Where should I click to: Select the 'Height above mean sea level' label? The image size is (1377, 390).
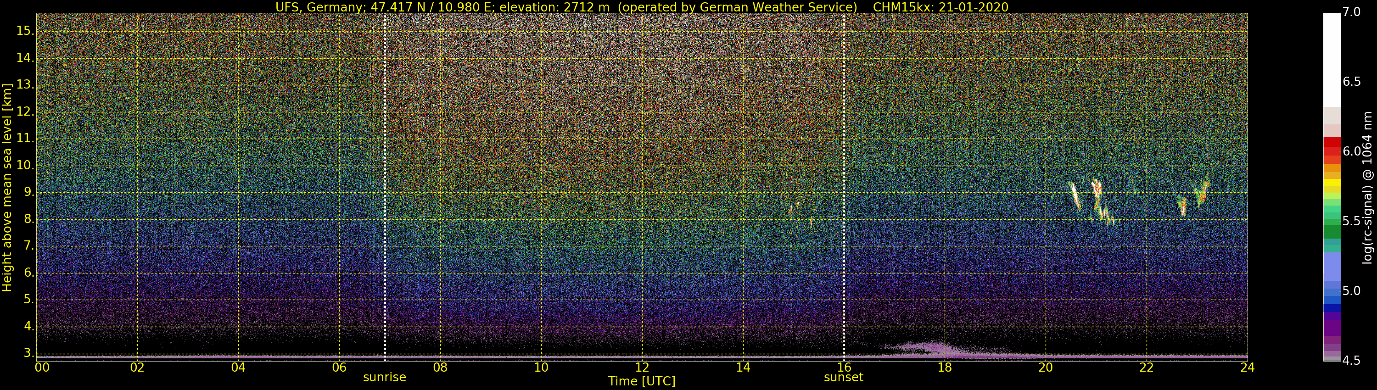[7, 187]
